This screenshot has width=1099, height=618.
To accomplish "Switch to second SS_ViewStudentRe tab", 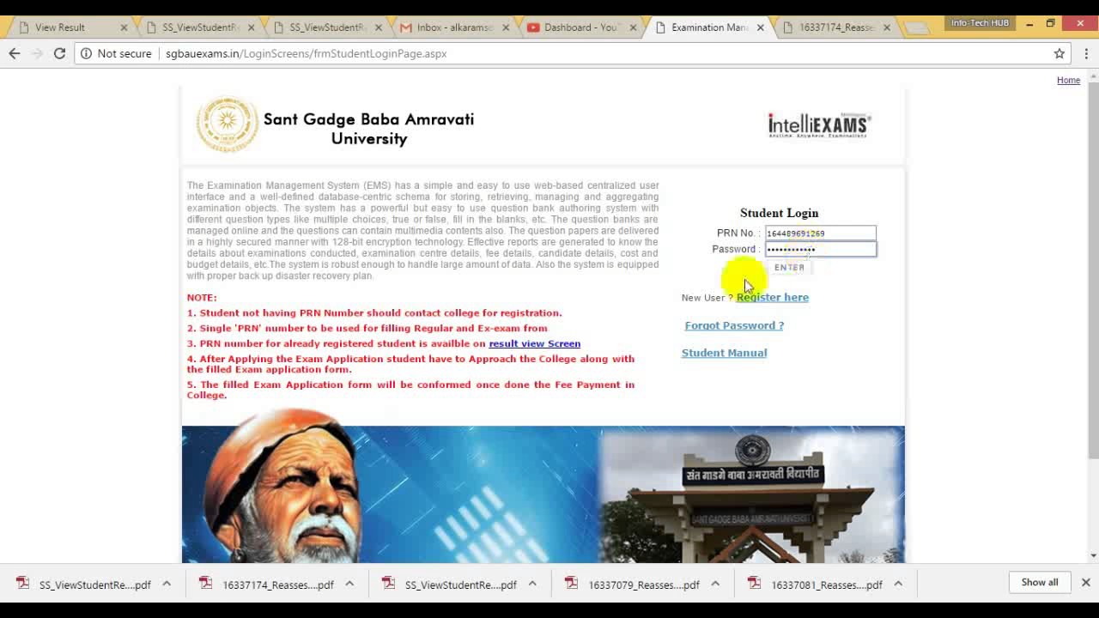I will point(326,27).
